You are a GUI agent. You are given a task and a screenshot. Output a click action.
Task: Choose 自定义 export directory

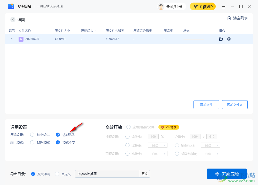(57, 174)
